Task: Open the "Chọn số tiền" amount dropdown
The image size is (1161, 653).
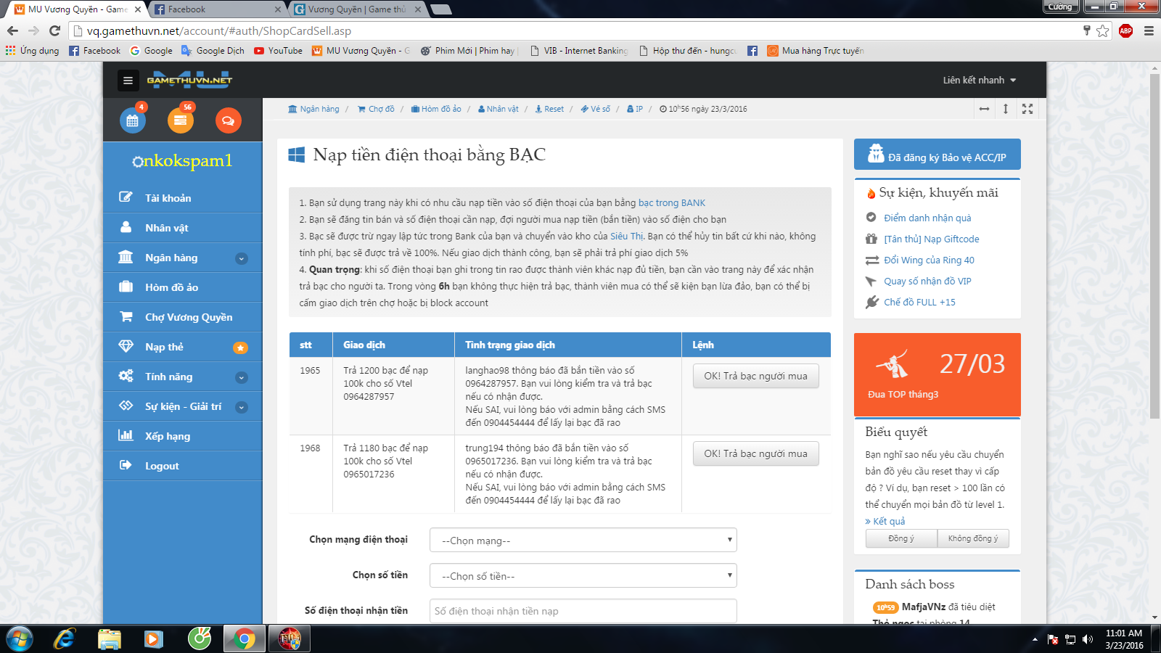Action: pos(583,576)
